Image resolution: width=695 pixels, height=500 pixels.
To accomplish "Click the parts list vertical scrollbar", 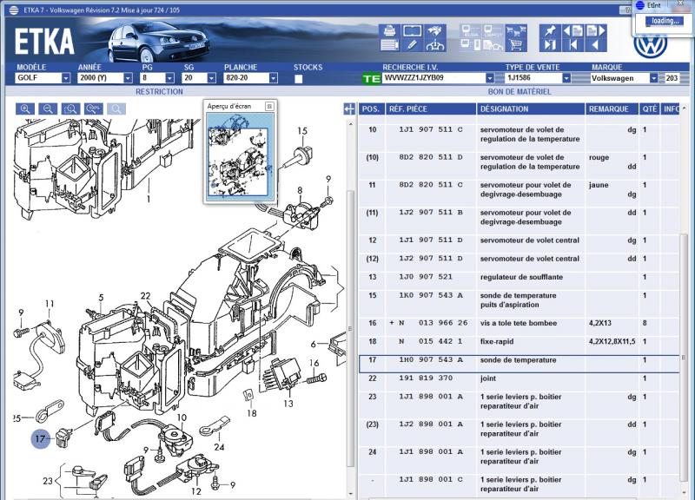I will (684, 359).
